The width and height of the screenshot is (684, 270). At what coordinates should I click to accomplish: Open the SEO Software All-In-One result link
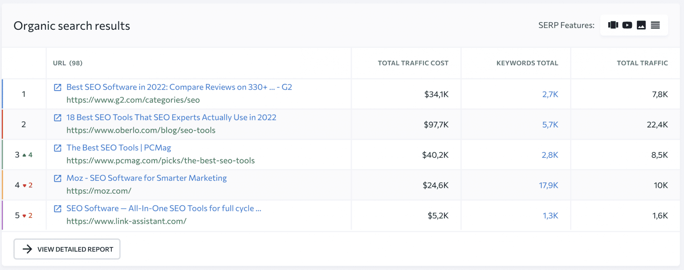[x=164, y=208]
